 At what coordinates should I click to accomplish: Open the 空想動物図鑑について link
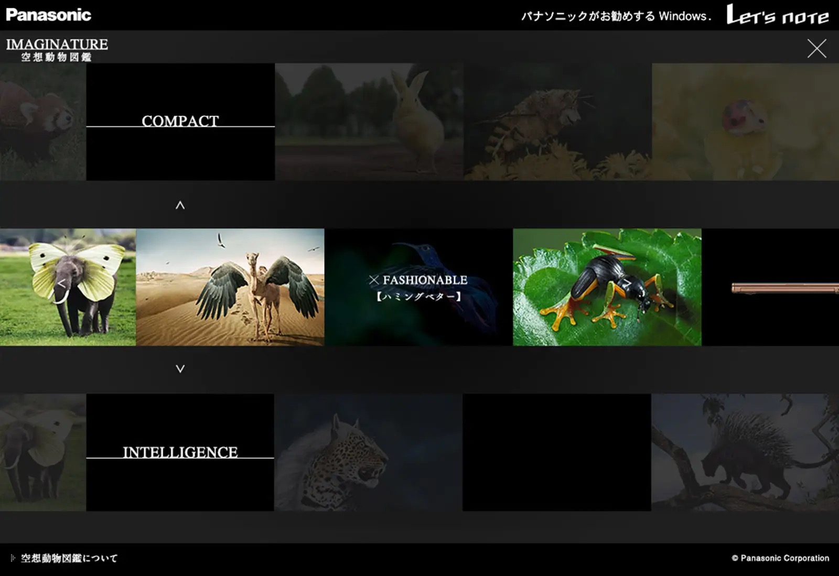69,558
